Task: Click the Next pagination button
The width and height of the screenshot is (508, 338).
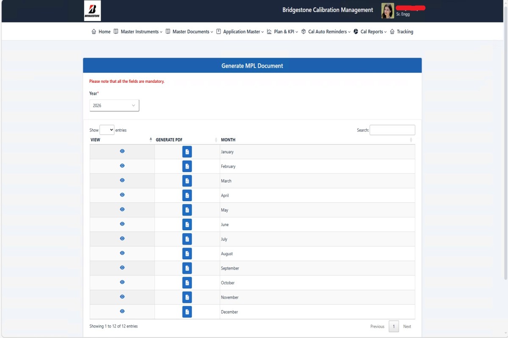Action: point(407,327)
